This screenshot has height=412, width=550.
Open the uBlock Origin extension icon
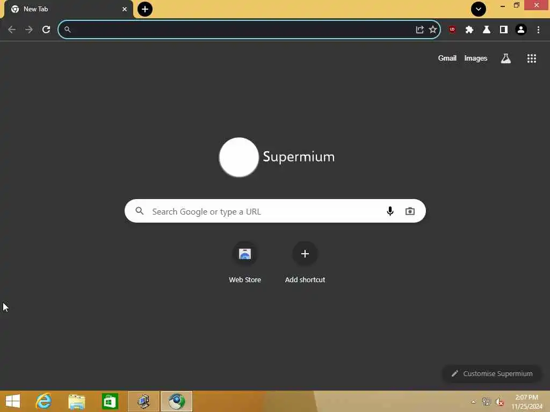[452, 30]
